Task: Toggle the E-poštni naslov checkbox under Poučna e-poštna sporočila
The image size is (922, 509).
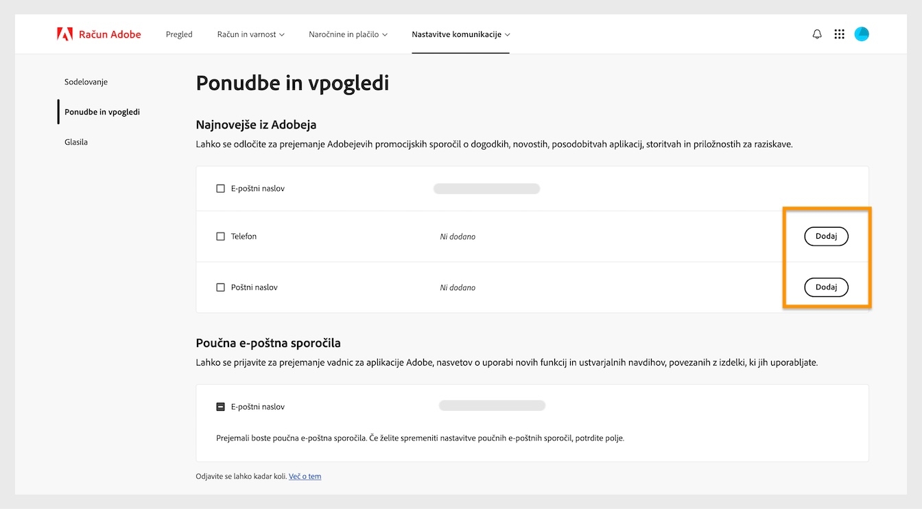Action: [220, 406]
